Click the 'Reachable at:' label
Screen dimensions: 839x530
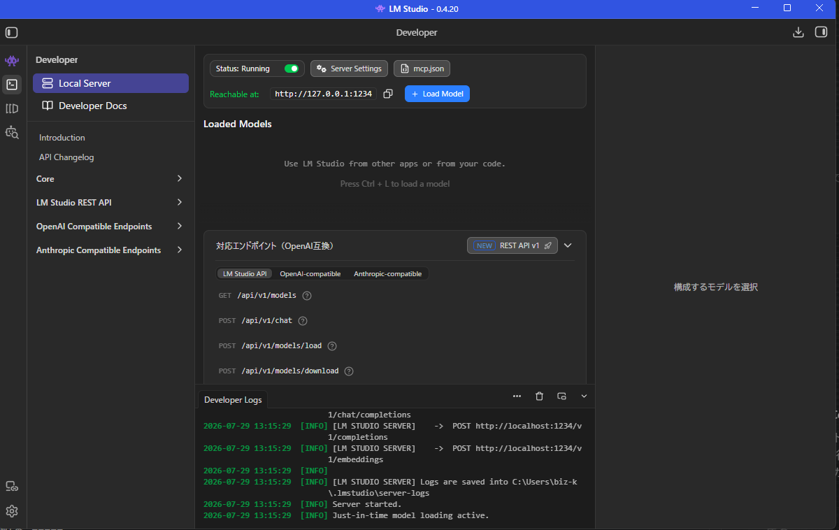click(234, 94)
